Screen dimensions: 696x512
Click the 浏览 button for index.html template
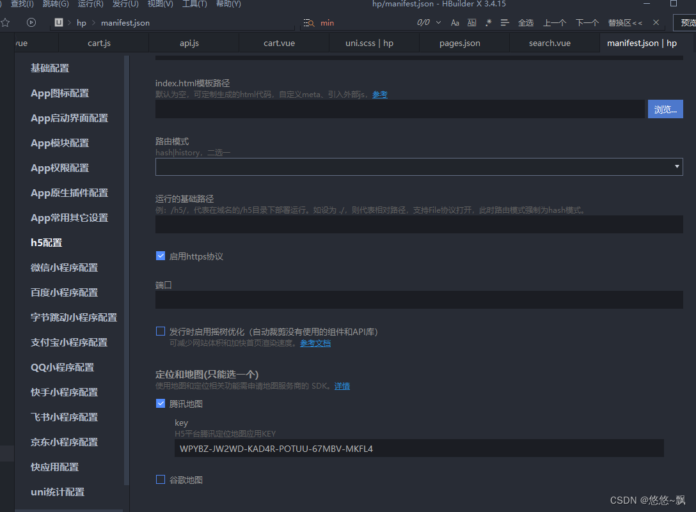665,109
